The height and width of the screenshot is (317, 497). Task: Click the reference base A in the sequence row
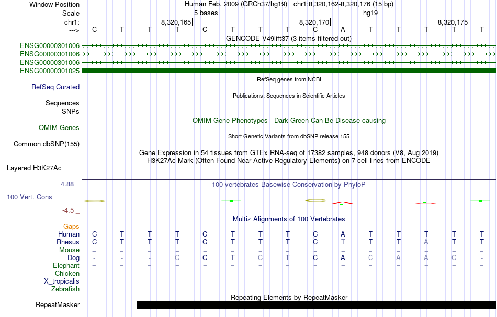pos(343,29)
